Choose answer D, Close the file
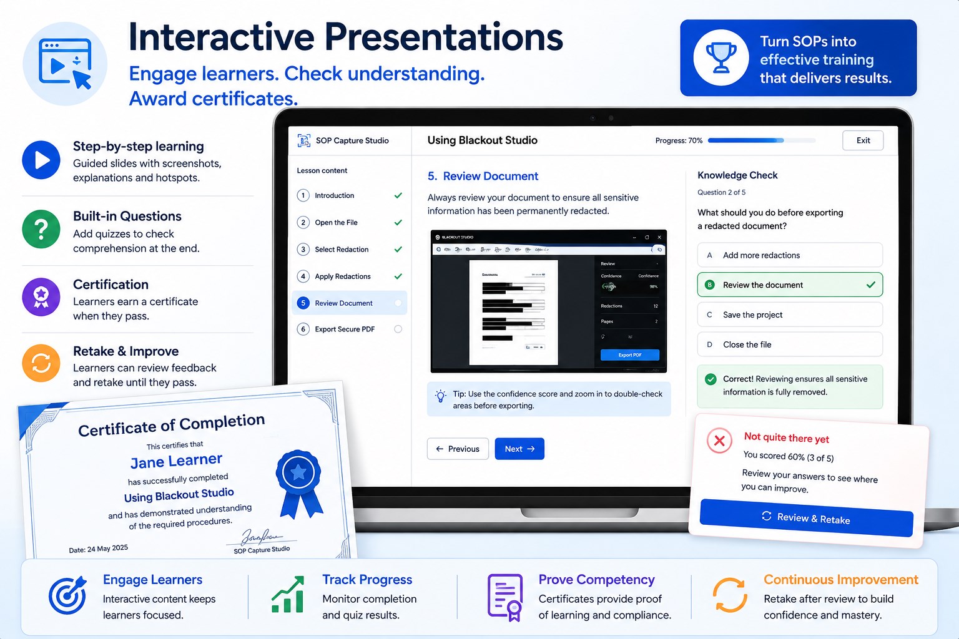The height and width of the screenshot is (639, 959). click(790, 344)
